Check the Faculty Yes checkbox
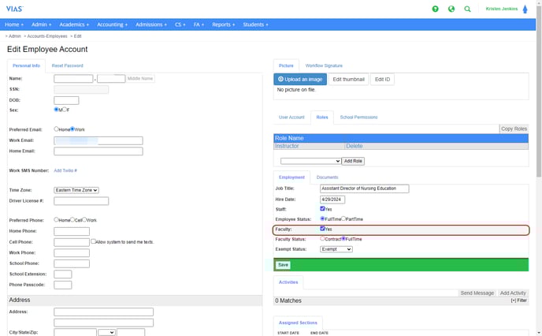The height and width of the screenshot is (336, 542). (x=322, y=229)
